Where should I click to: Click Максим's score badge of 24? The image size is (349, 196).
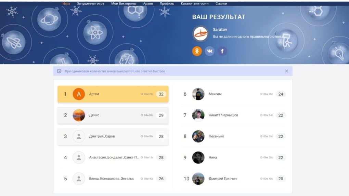281,94
